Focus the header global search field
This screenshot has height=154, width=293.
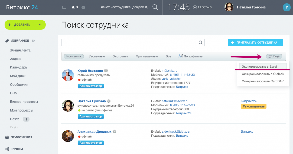tap(124, 7)
